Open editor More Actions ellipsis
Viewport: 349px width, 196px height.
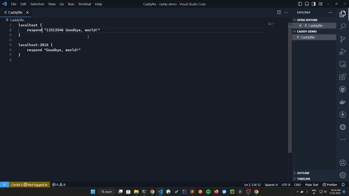286,13
